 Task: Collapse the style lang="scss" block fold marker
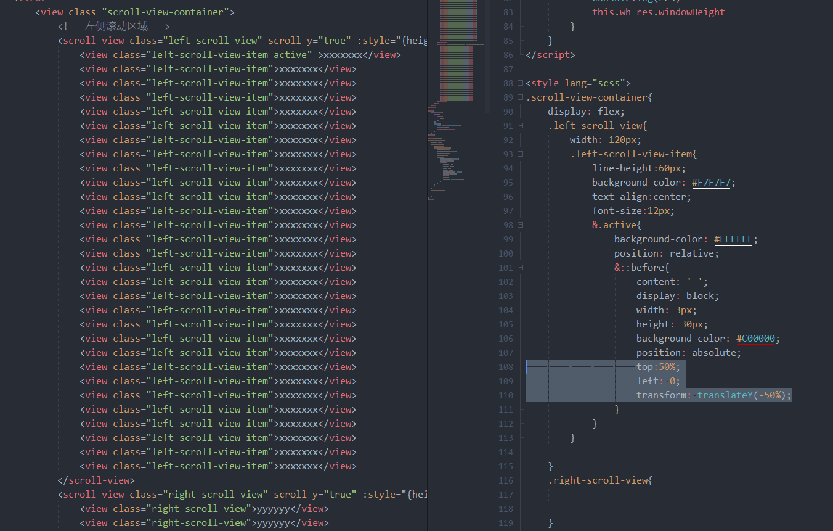(521, 83)
